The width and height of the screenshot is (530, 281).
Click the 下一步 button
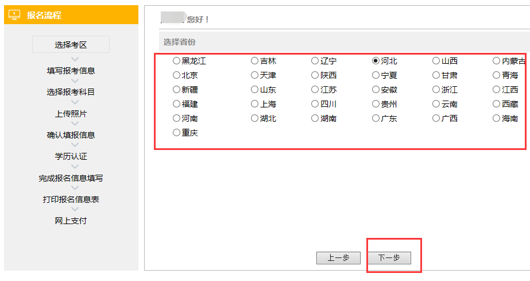[389, 258]
